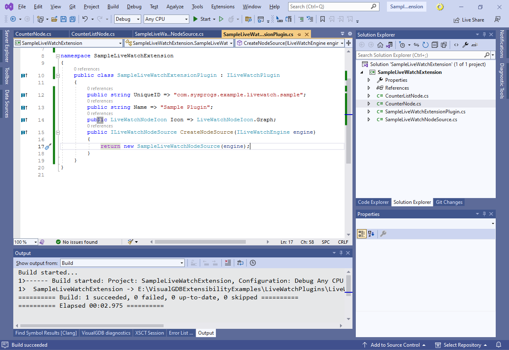Click Select Repository in status bar
The image size is (509, 350).
pos(461,345)
